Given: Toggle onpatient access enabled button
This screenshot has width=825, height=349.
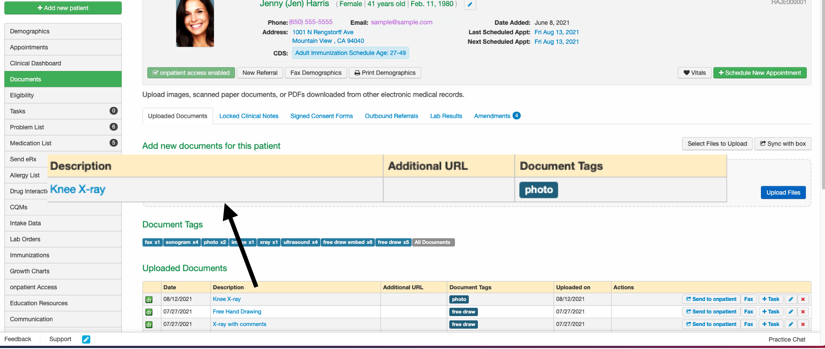Looking at the screenshot, I should click(x=191, y=73).
